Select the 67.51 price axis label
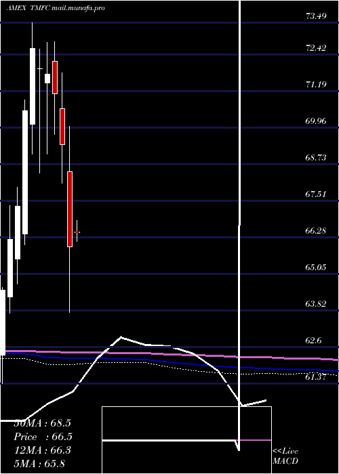This screenshot has width=339, height=474. tap(316, 194)
